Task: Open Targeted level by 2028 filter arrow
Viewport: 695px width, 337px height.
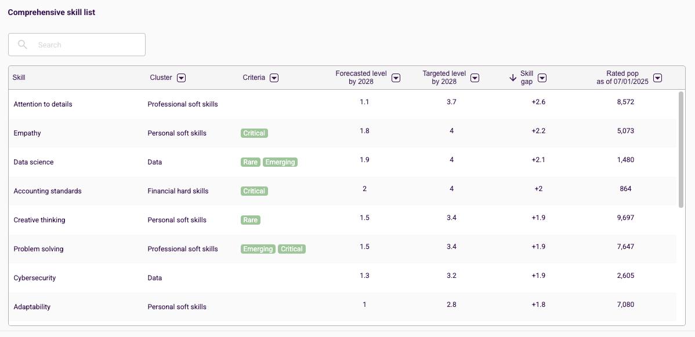Action: tap(475, 78)
